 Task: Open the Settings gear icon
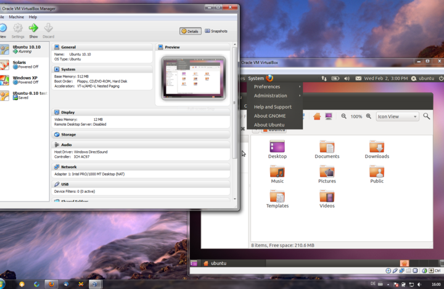[18, 28]
